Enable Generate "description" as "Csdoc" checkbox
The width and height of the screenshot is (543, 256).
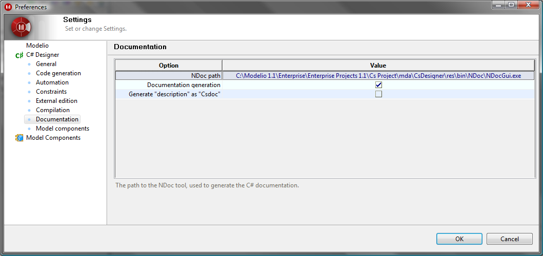[378, 94]
